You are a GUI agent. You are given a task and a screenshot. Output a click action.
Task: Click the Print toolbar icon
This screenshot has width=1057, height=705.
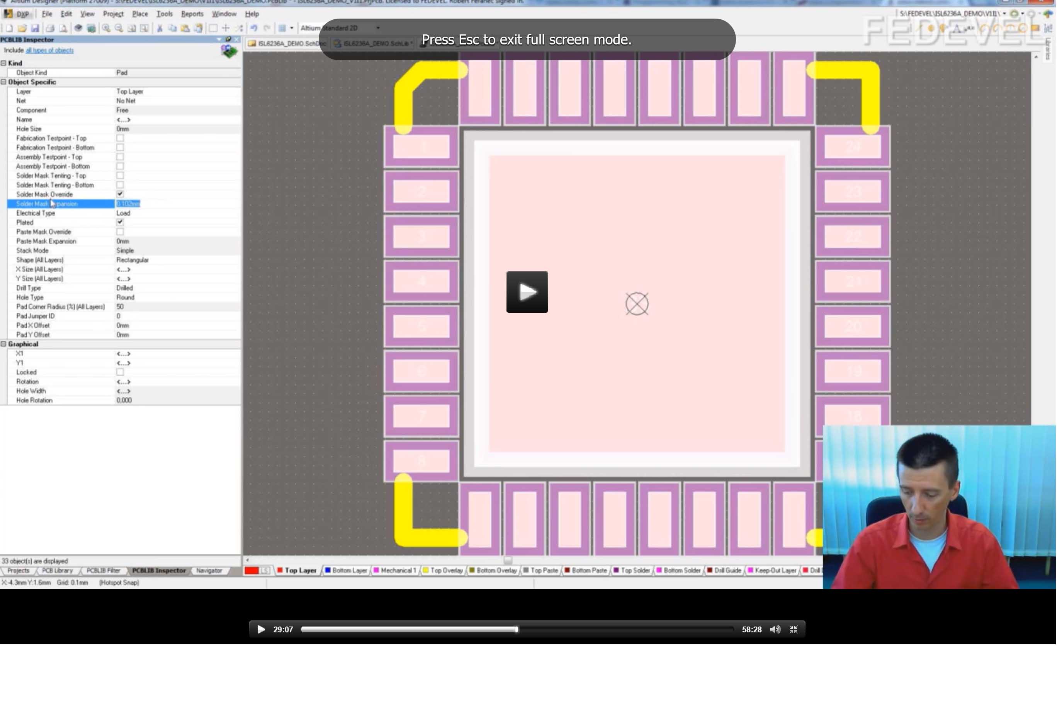[50, 28]
